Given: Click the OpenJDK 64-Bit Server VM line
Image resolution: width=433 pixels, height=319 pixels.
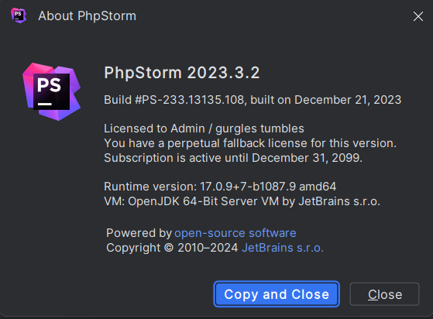Looking at the screenshot, I should pos(242,201).
